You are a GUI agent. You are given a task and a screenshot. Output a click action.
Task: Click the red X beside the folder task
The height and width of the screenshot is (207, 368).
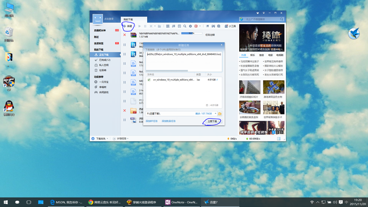pyautogui.click(x=125, y=110)
